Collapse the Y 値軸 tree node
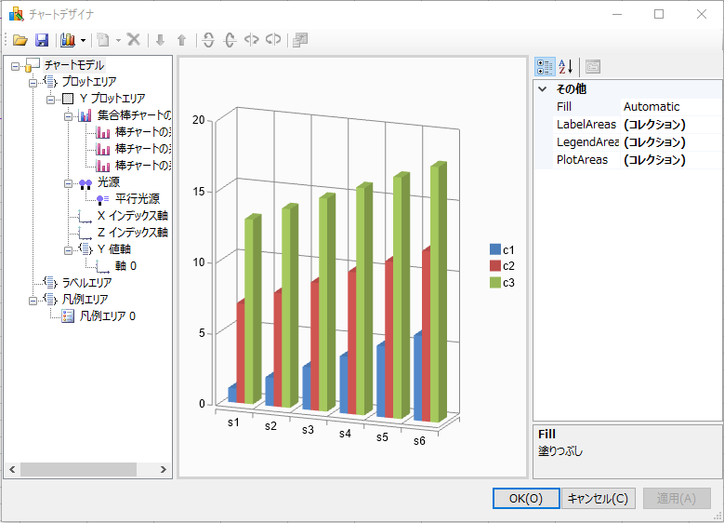 [69, 249]
